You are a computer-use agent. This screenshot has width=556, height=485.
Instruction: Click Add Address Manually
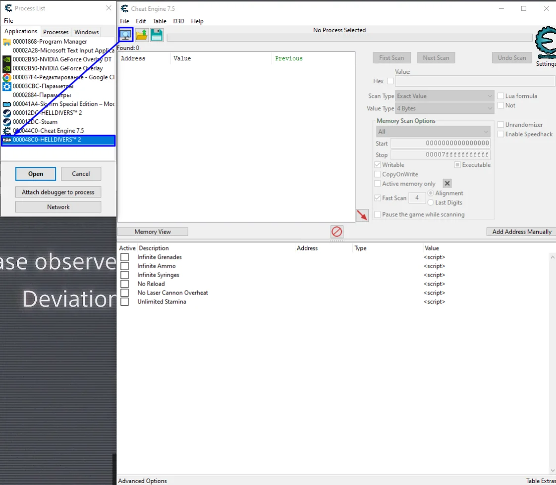pyautogui.click(x=522, y=232)
